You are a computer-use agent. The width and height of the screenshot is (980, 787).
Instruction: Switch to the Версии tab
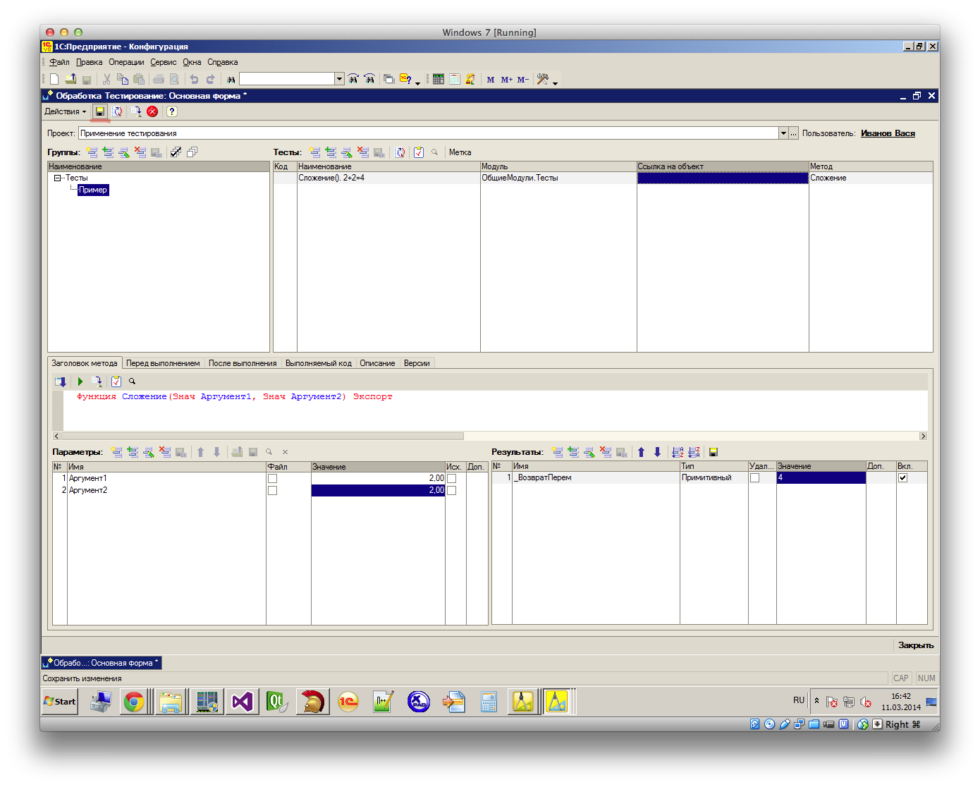tap(417, 363)
